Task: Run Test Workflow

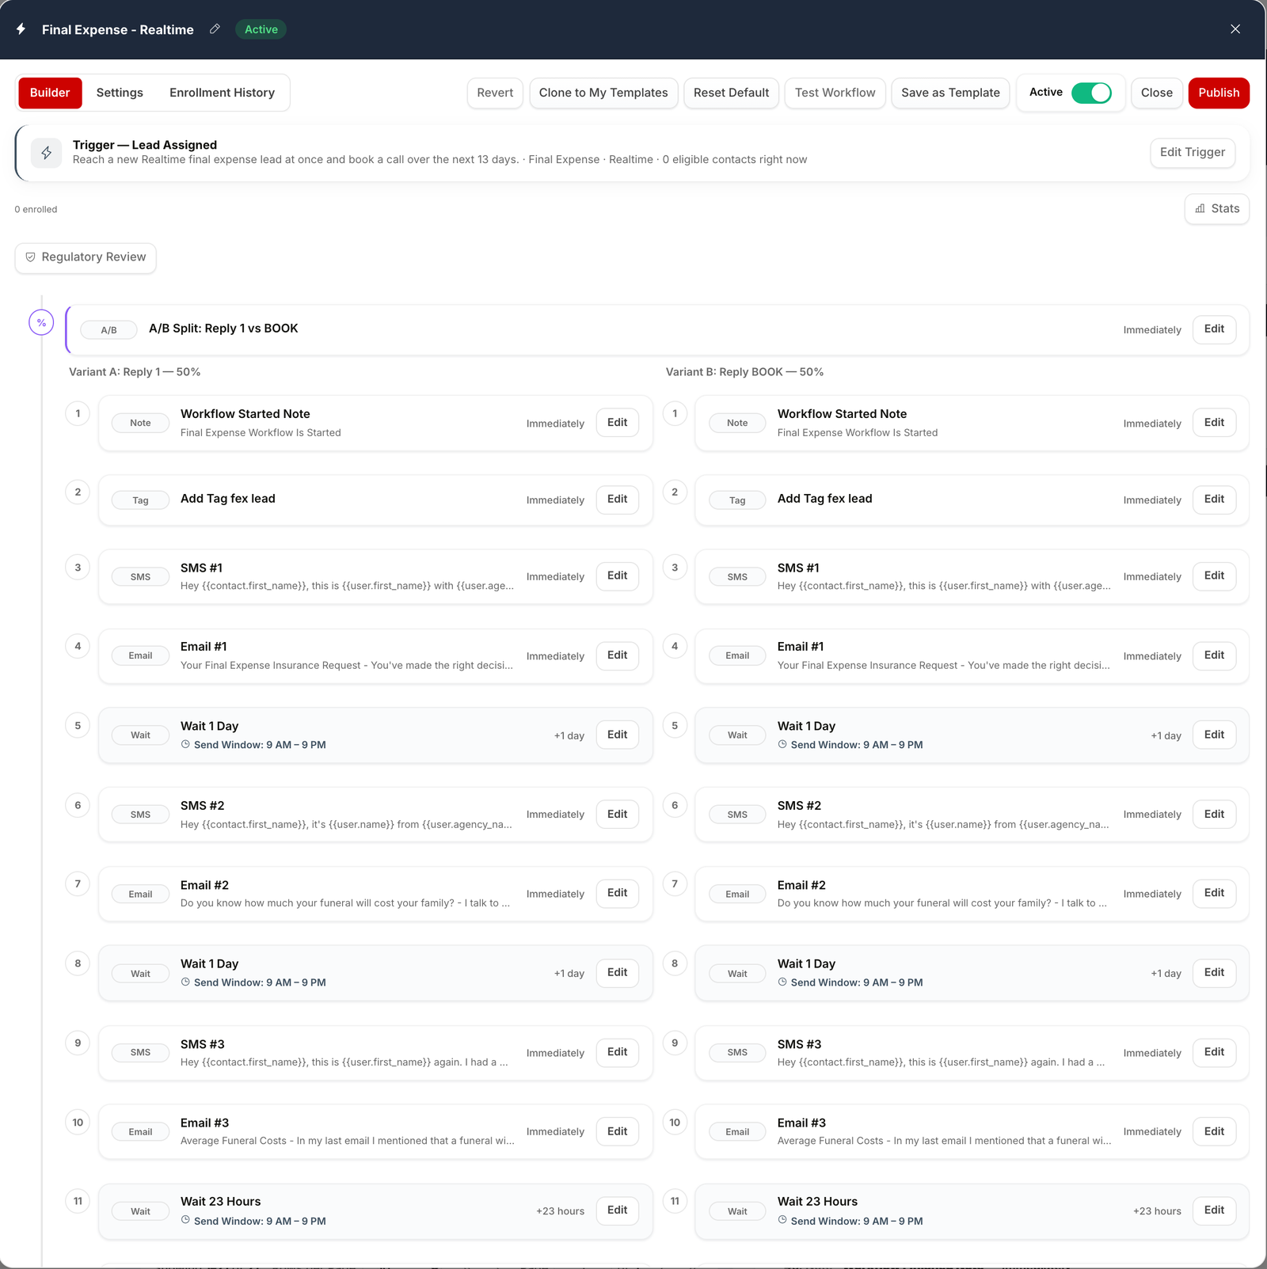Action: click(835, 93)
